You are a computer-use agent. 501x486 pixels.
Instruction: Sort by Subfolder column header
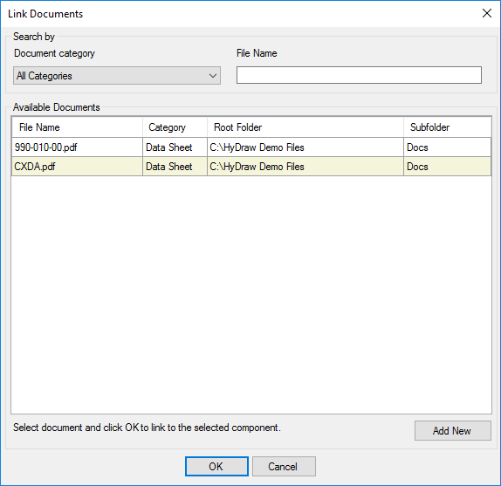point(447,127)
